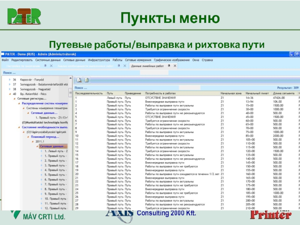The width and height of the screenshot is (300, 225).
Task: Close the 'Данные линейных работ' tab
Action: point(174,66)
